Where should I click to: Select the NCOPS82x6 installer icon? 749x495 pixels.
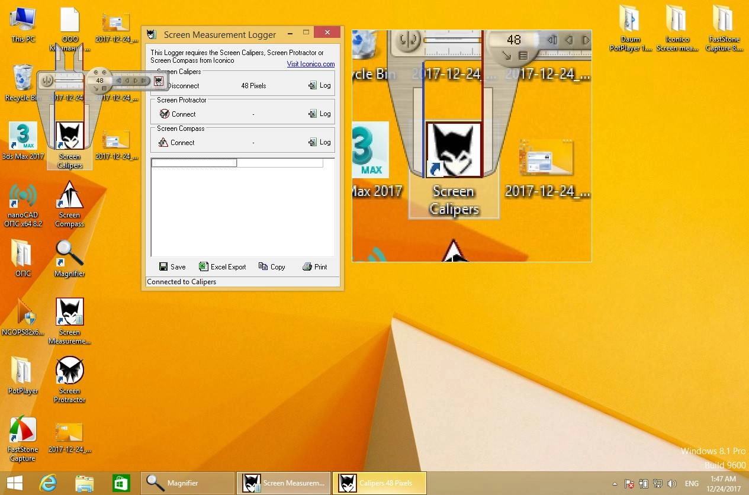click(x=22, y=317)
